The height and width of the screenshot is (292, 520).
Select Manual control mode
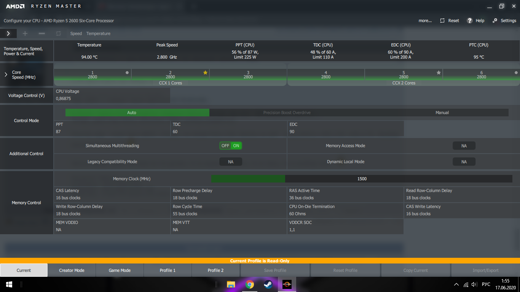pos(442,113)
